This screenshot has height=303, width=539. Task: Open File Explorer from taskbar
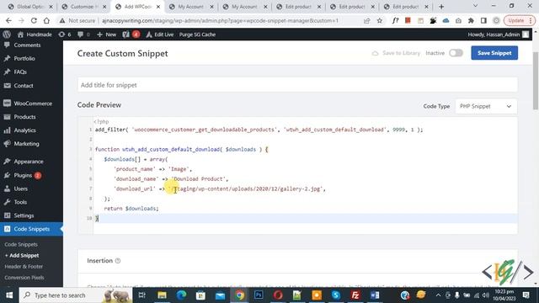pos(162,295)
